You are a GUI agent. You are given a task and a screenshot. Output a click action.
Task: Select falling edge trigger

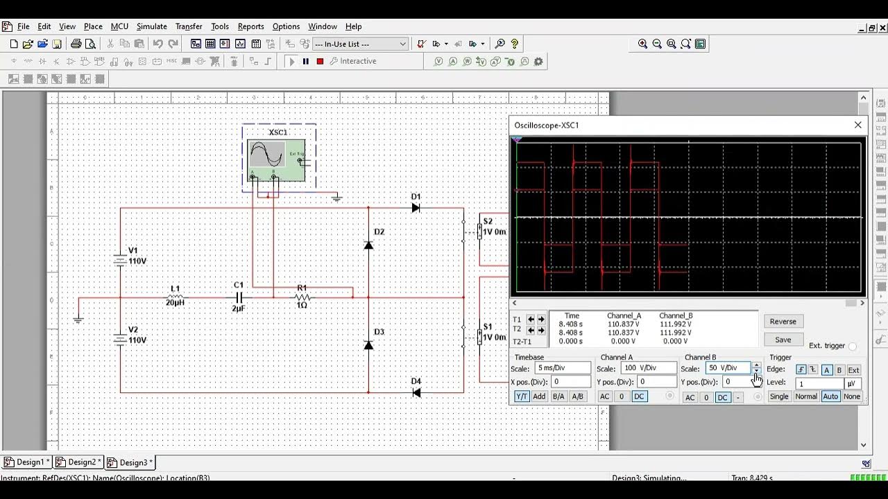(813, 370)
